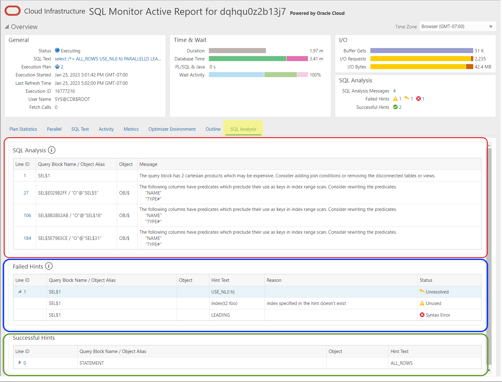This screenshot has height=382, width=502.
Task: Click the Unresolved hint arrow icon in overview
Action: pyautogui.click(x=407, y=99)
